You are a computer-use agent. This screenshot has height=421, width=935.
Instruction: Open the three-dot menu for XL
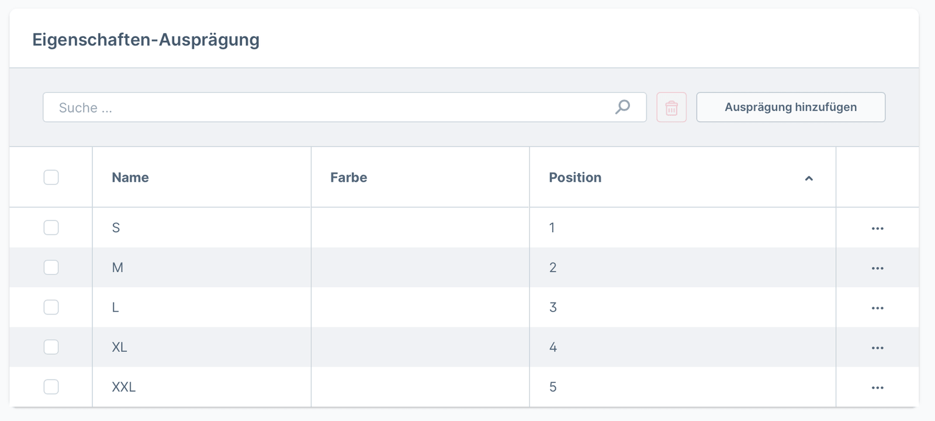point(877,347)
